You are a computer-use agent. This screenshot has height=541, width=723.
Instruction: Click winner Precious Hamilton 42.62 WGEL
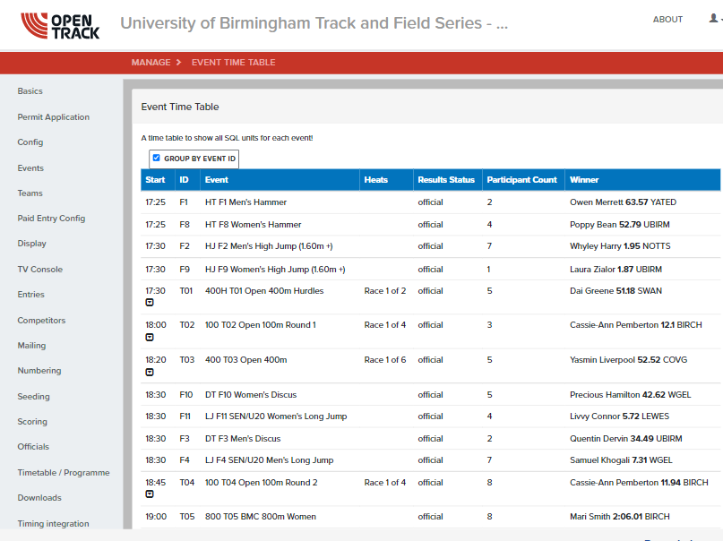tap(631, 395)
